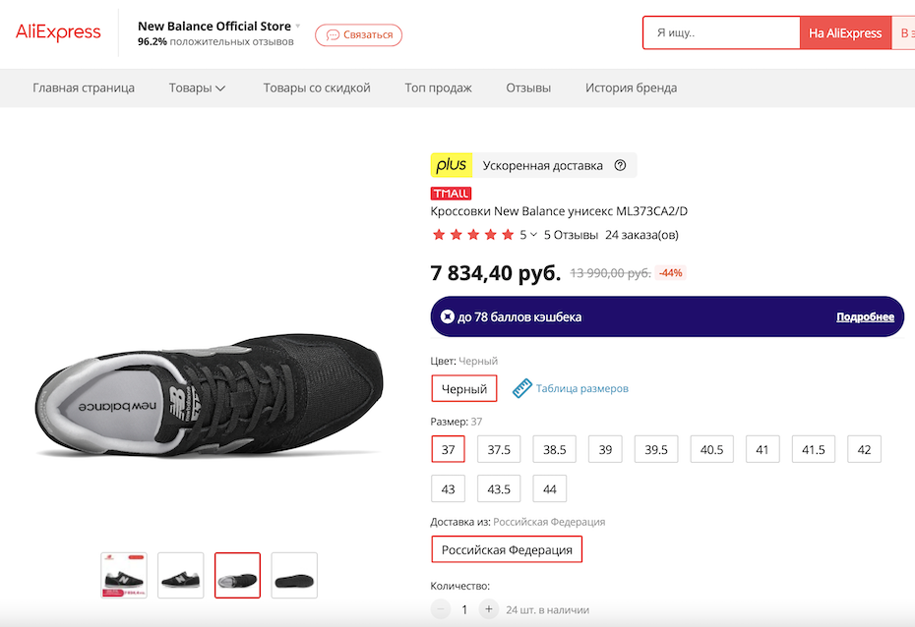
Task: Click the AliExpress logo
Action: tap(58, 32)
